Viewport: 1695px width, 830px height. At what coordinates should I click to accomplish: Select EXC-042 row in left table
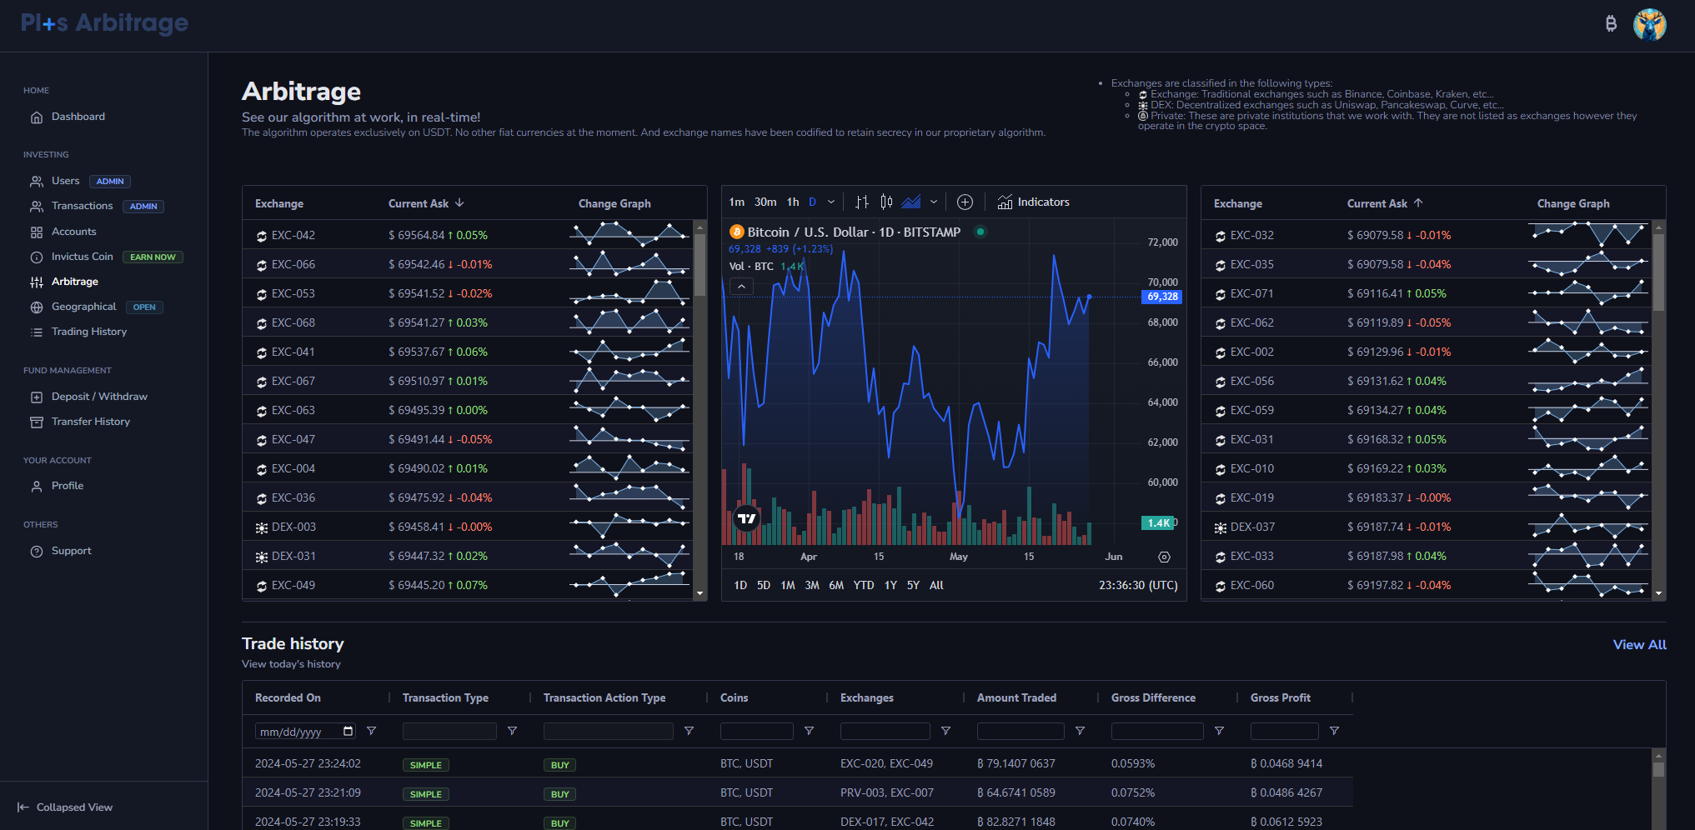coord(468,235)
